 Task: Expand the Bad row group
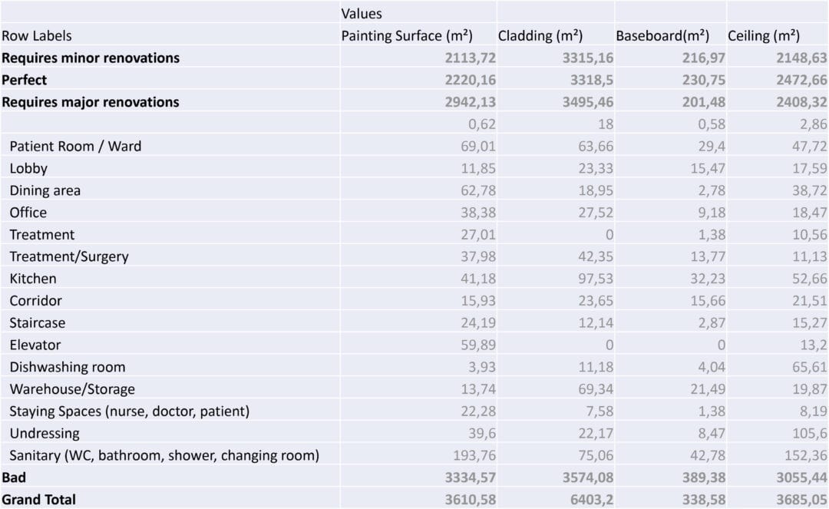click(x=14, y=478)
